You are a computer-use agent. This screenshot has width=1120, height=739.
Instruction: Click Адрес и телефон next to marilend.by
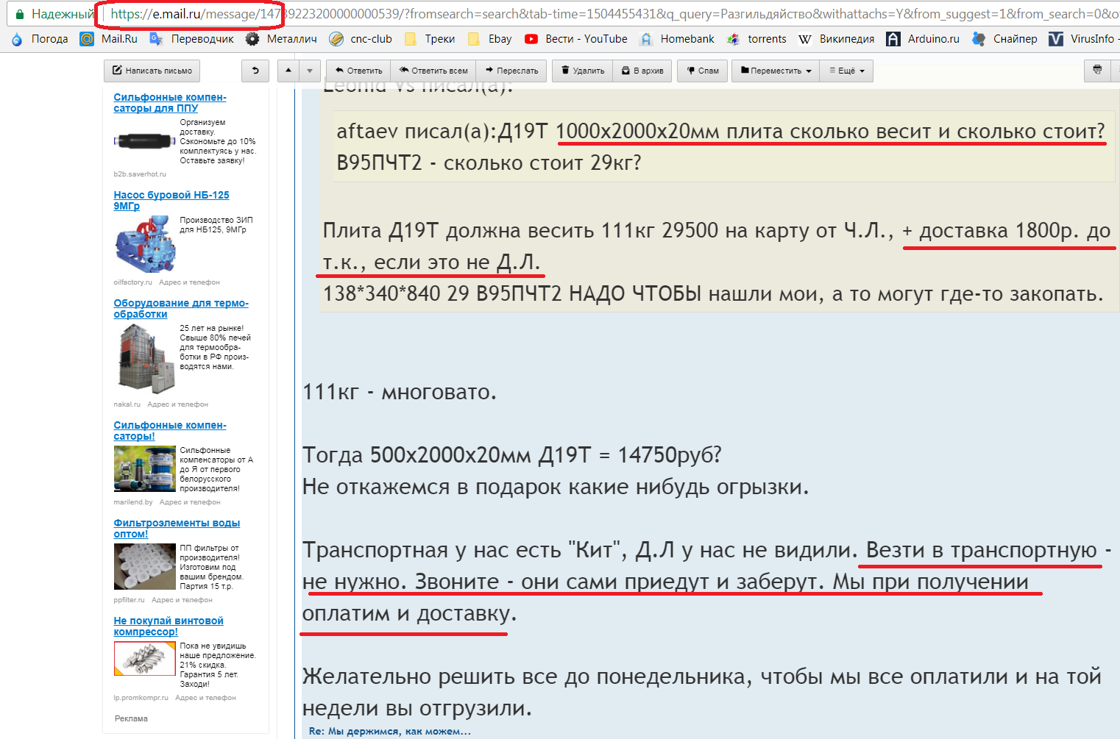[x=190, y=502]
